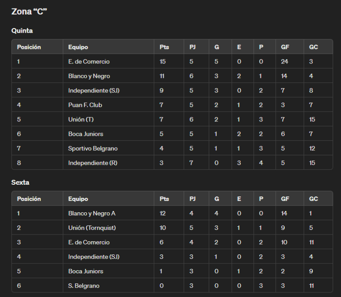Click Independiente (SJ) in Quinta table
This screenshot has width=341, height=297.
pos(94,90)
